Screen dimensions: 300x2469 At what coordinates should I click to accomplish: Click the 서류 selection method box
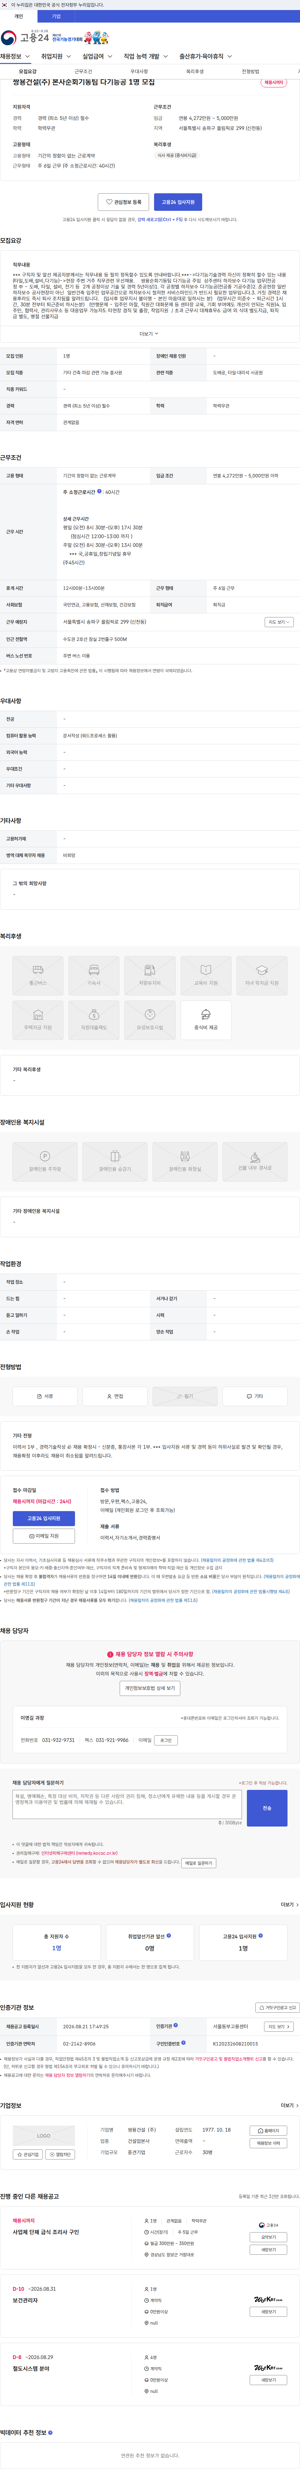45,1396
